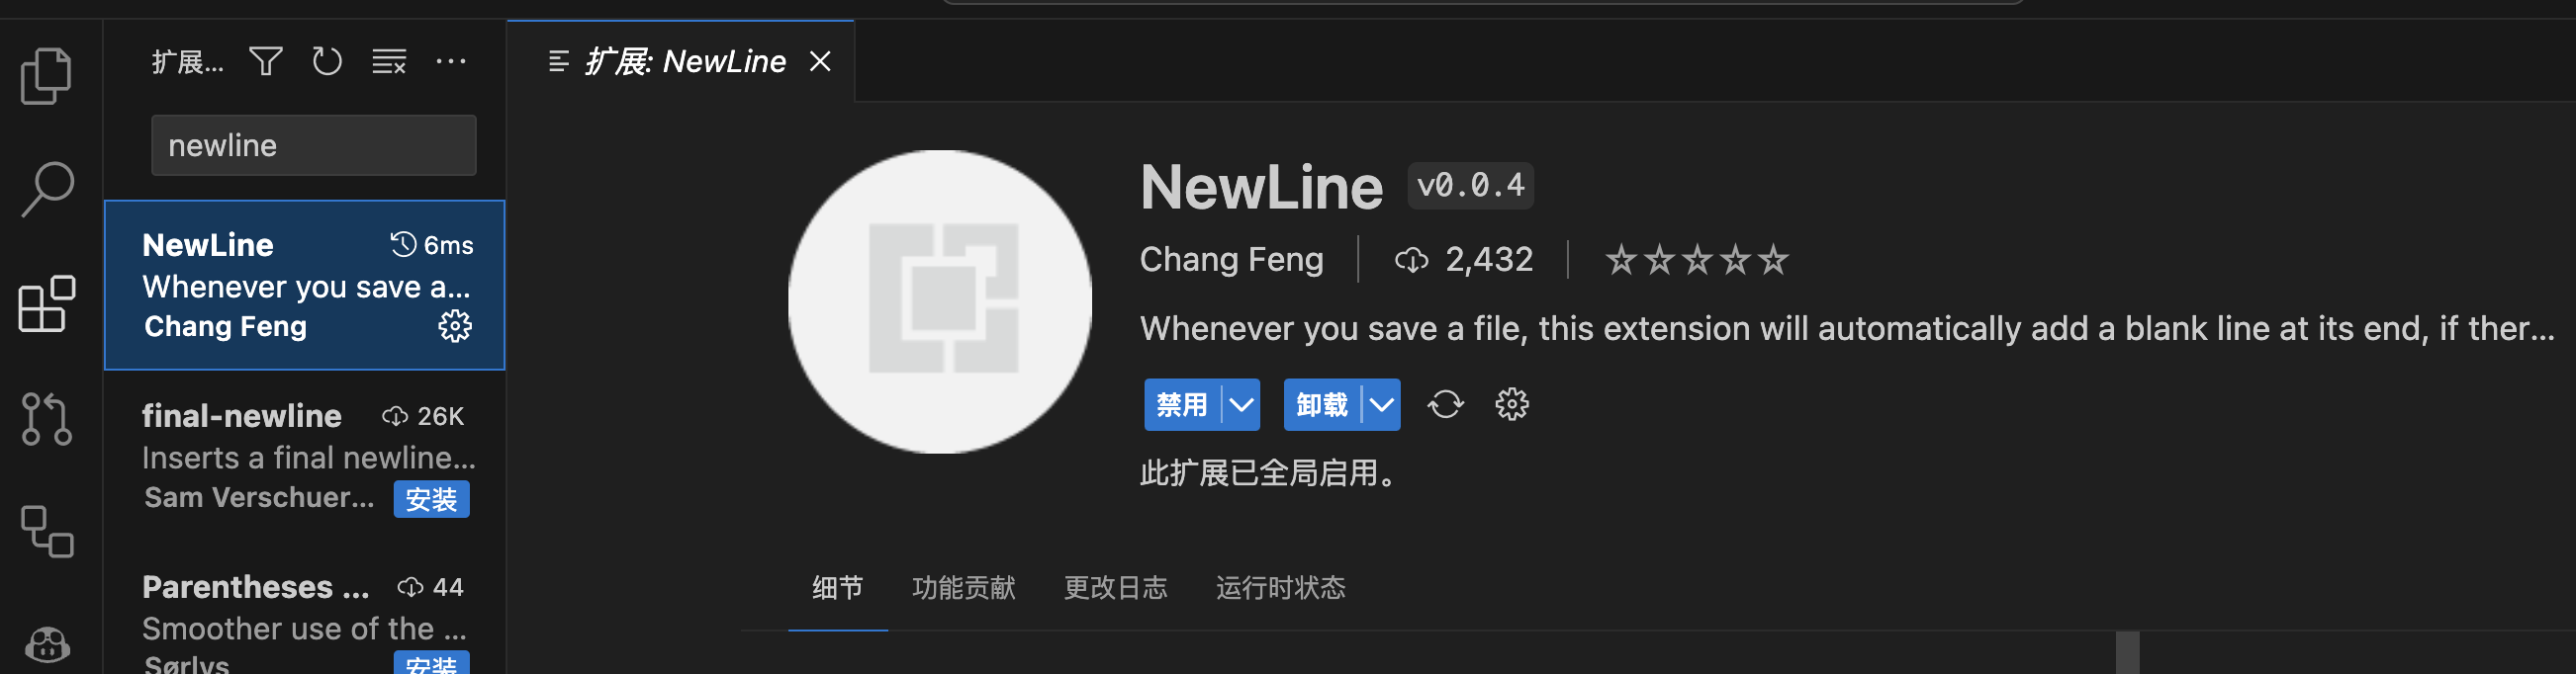Uninstall NewLine with the 卸载 button
The width and height of the screenshot is (2576, 674).
[x=1322, y=404]
